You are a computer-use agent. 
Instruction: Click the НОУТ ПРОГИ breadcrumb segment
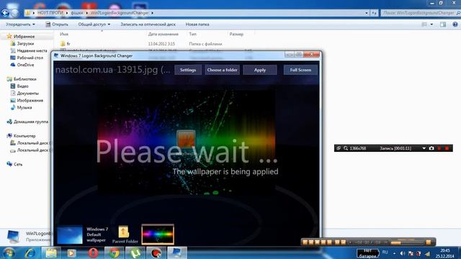pos(50,13)
